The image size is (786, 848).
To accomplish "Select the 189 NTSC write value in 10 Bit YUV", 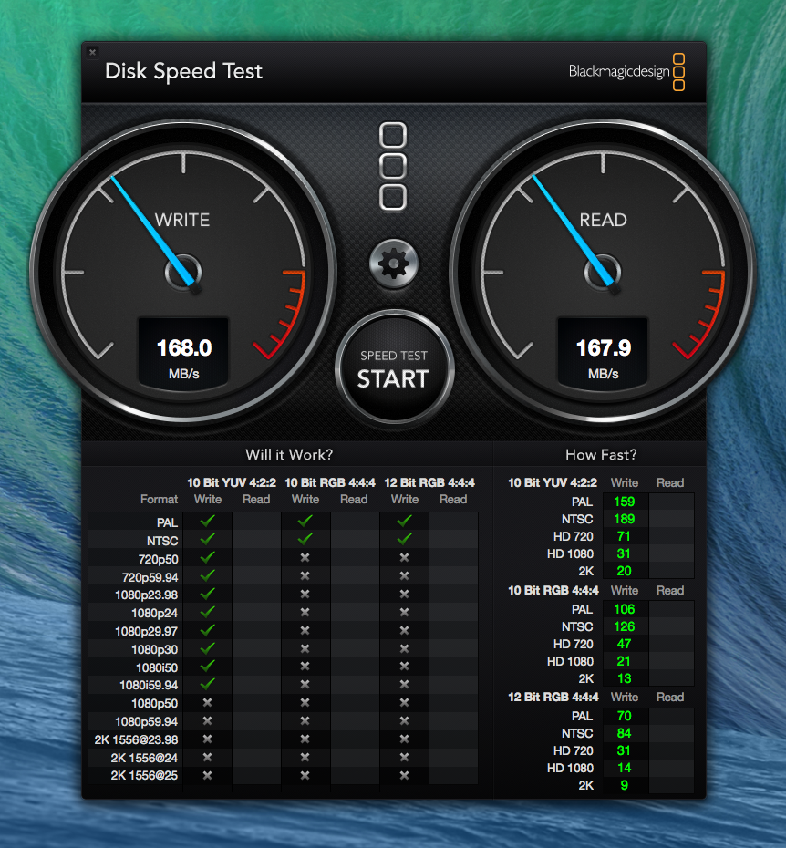I will tap(625, 519).
